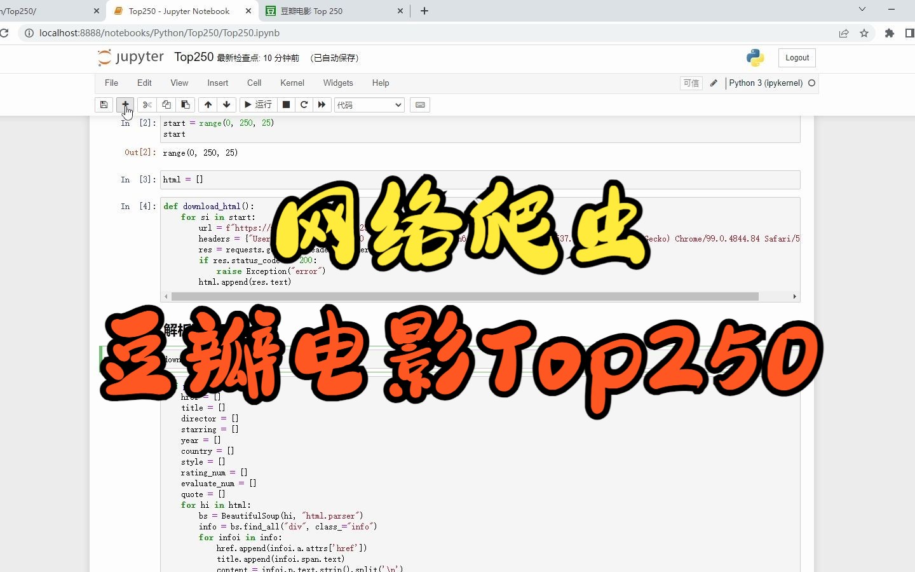The image size is (915, 572).
Task: Open the Kernel menu
Action: point(292,83)
